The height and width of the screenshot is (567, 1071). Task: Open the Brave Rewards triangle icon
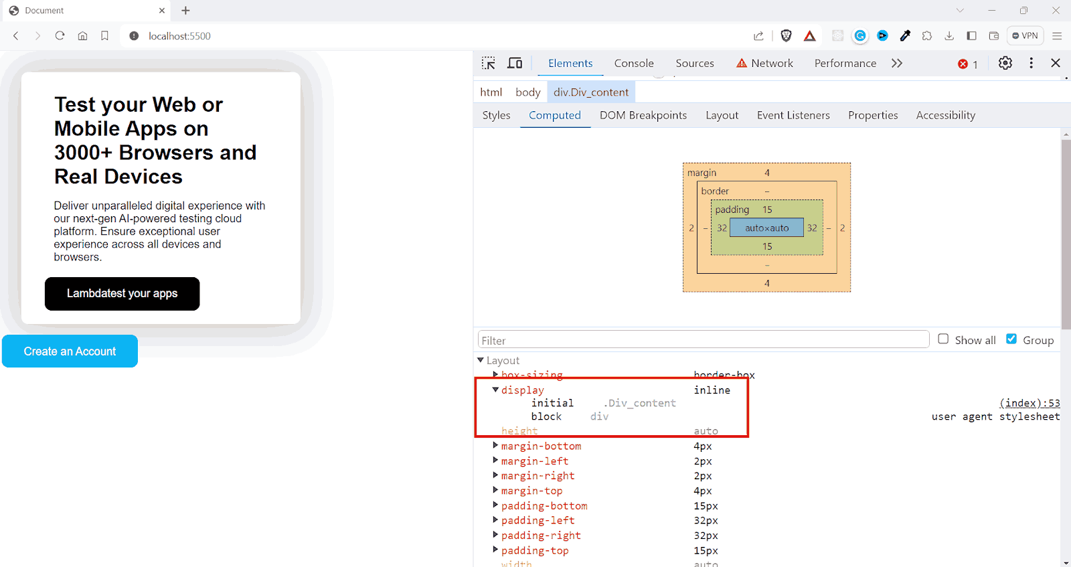pos(810,36)
